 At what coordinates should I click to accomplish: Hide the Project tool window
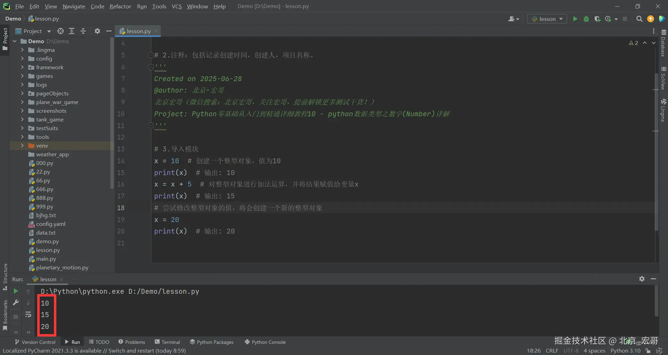click(x=109, y=31)
